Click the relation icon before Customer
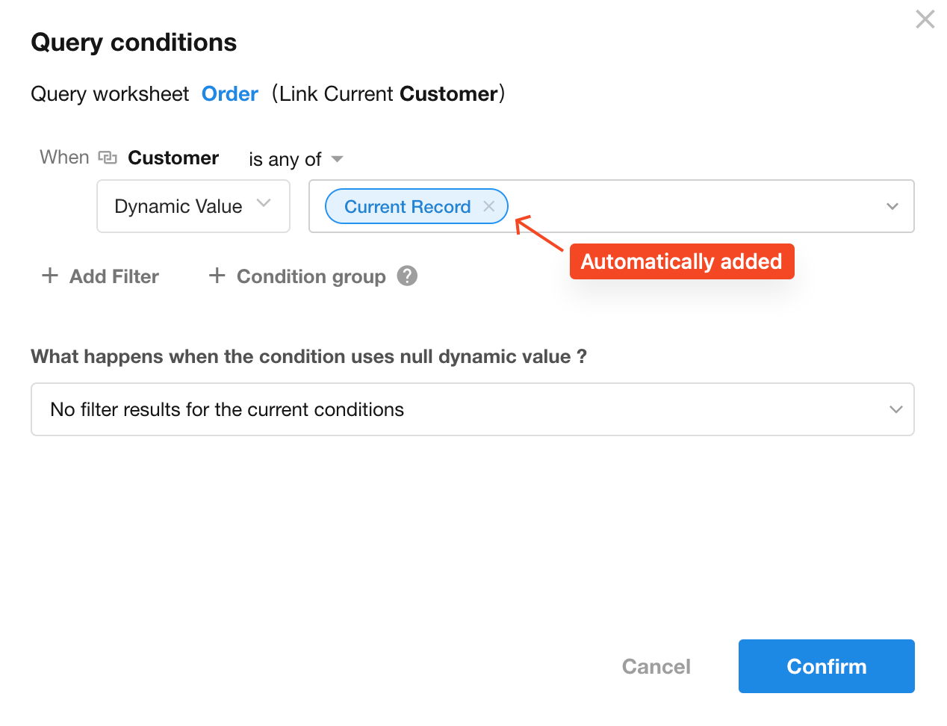The height and width of the screenshot is (726, 947). [x=108, y=158]
